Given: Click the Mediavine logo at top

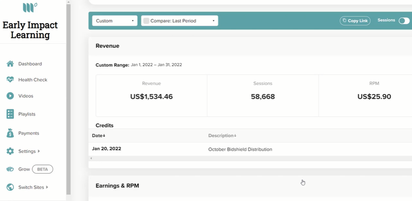Looking at the screenshot, I should point(30,7).
